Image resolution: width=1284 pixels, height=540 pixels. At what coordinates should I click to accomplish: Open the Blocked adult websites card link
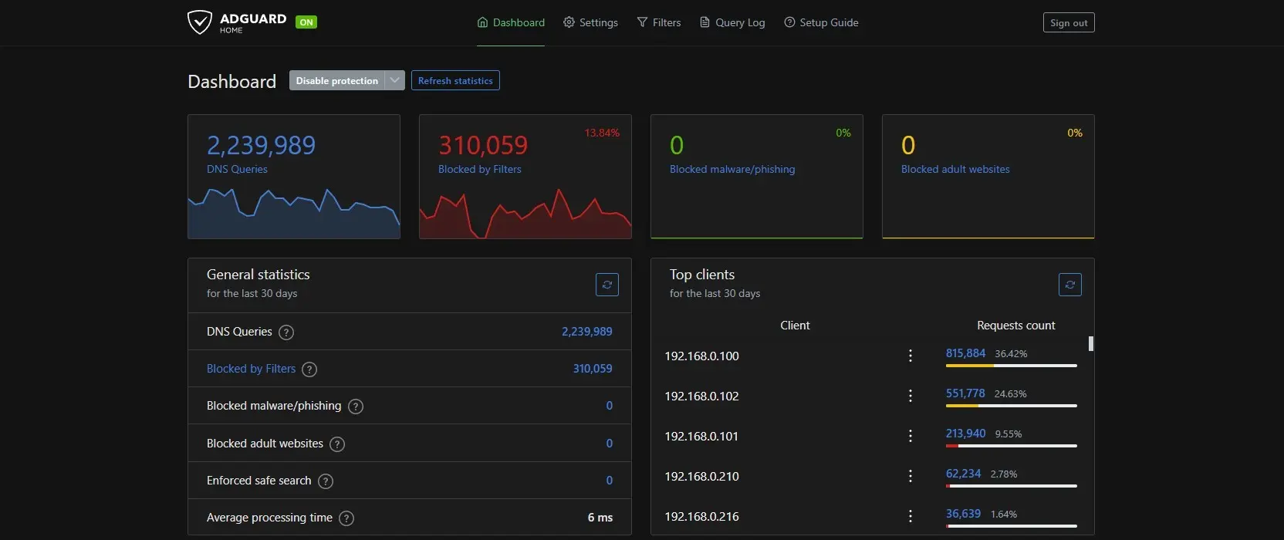pyautogui.click(x=955, y=169)
